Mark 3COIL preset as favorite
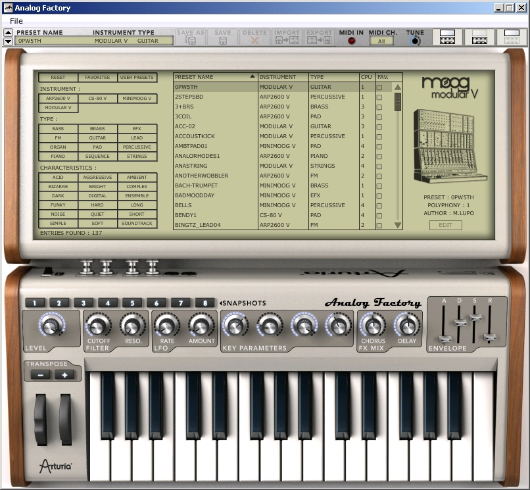 click(379, 116)
